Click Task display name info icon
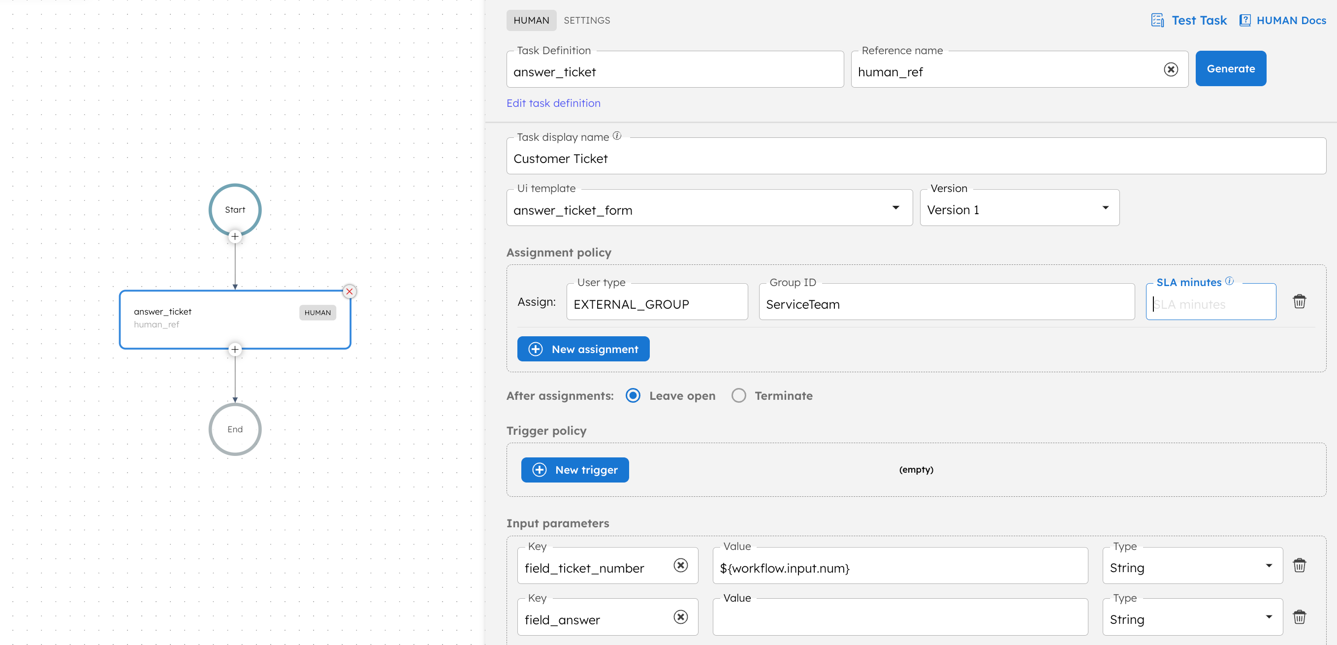The width and height of the screenshot is (1337, 645). pyautogui.click(x=617, y=136)
